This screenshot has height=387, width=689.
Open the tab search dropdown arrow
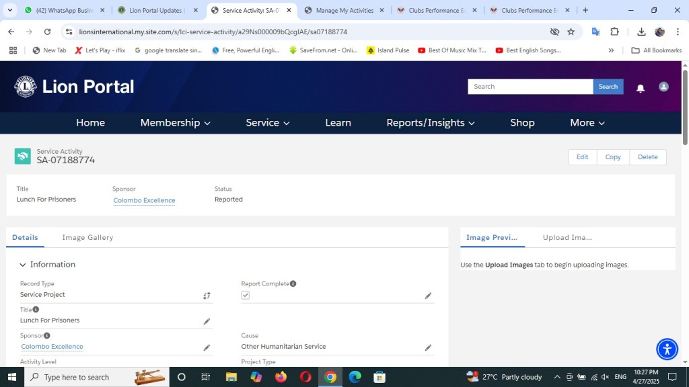pyautogui.click(x=9, y=10)
